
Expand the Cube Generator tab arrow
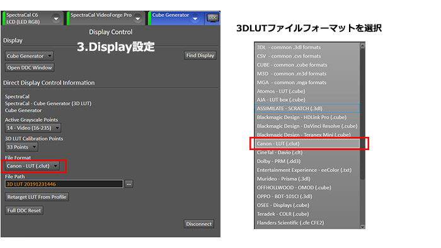pyautogui.click(x=195, y=18)
